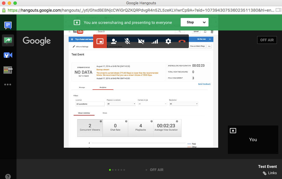Viewport: 282px width, 179px height.
Task: Toggle the muted microphone icon
Action: 127,41
